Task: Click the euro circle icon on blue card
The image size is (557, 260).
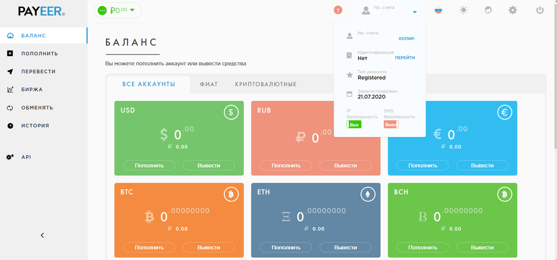Action: pyautogui.click(x=505, y=112)
